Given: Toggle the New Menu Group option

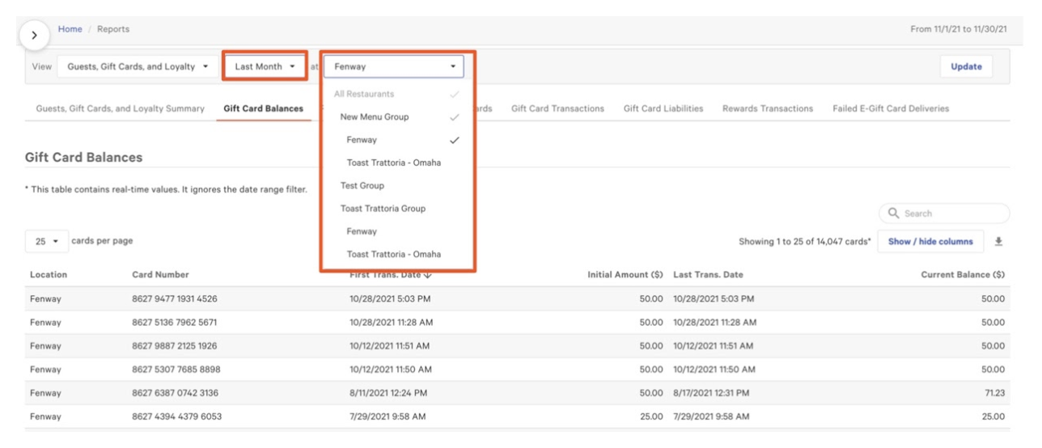Looking at the screenshot, I should point(375,117).
